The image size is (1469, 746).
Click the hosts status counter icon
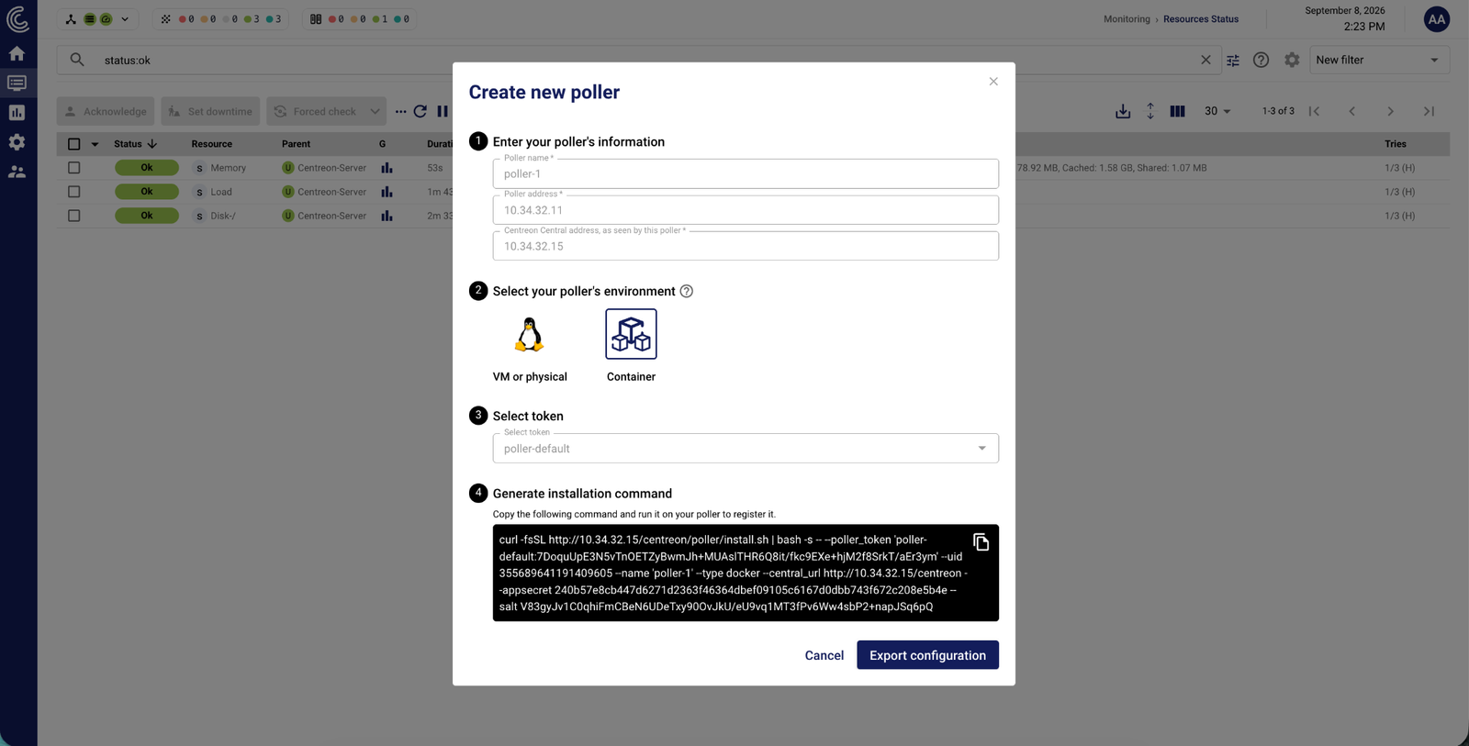click(x=316, y=18)
